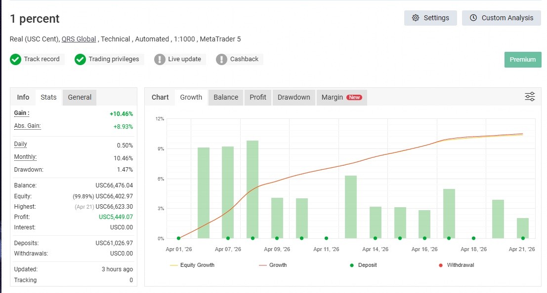Click the Abs. Gain label

[27, 126]
